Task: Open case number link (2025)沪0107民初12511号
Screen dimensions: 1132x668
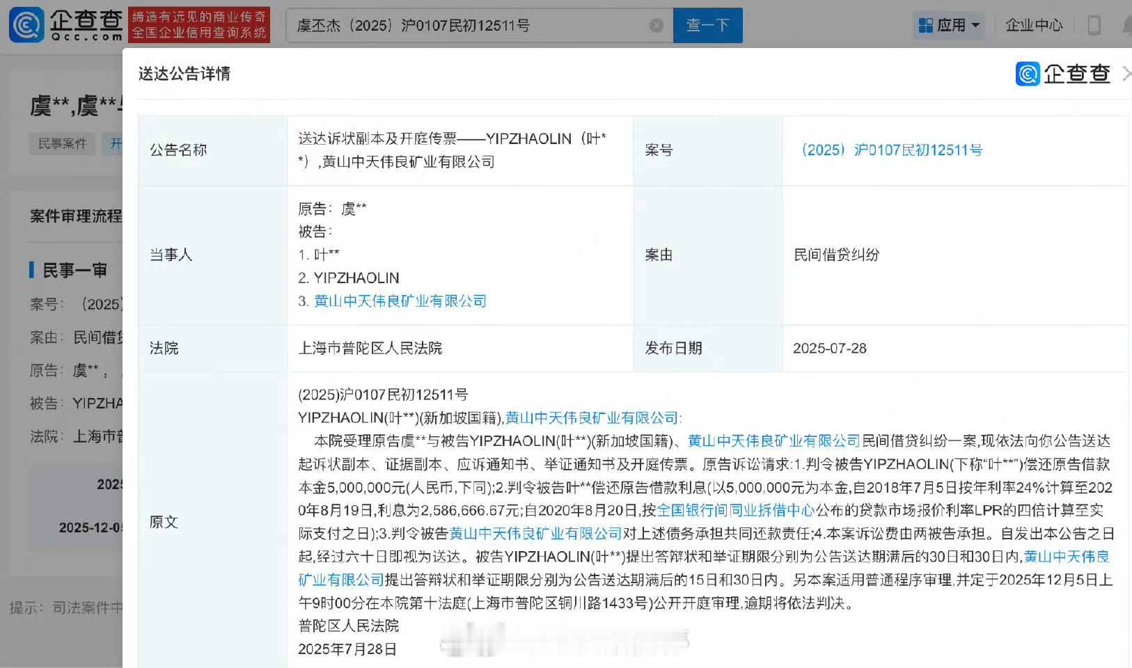Action: [892, 150]
